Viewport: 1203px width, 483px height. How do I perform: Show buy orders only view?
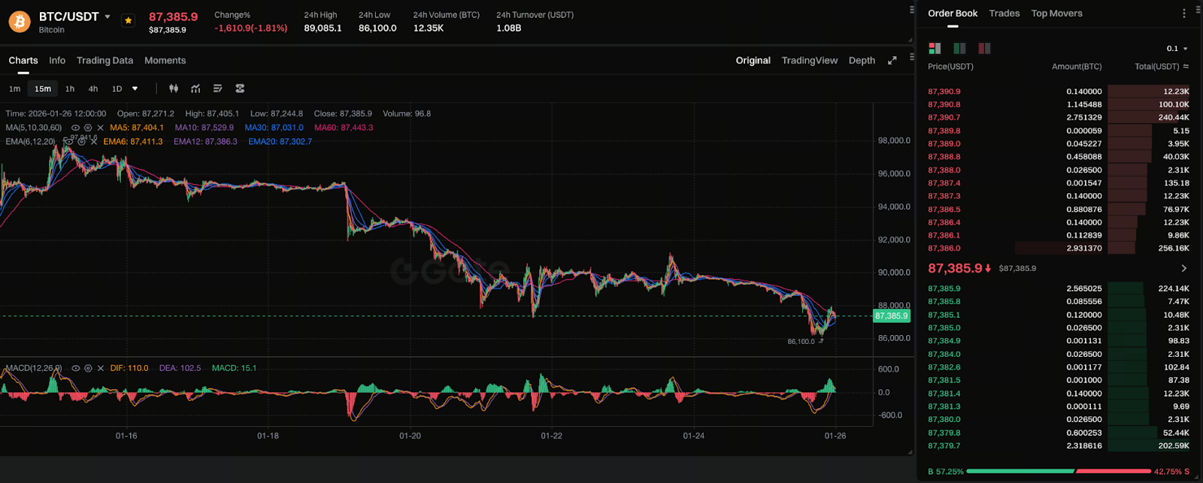959,48
